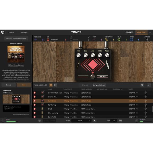Screen dimensions: 153x153
Task: Select the SunnStain amp pedal icon
Action: coord(48,40)
